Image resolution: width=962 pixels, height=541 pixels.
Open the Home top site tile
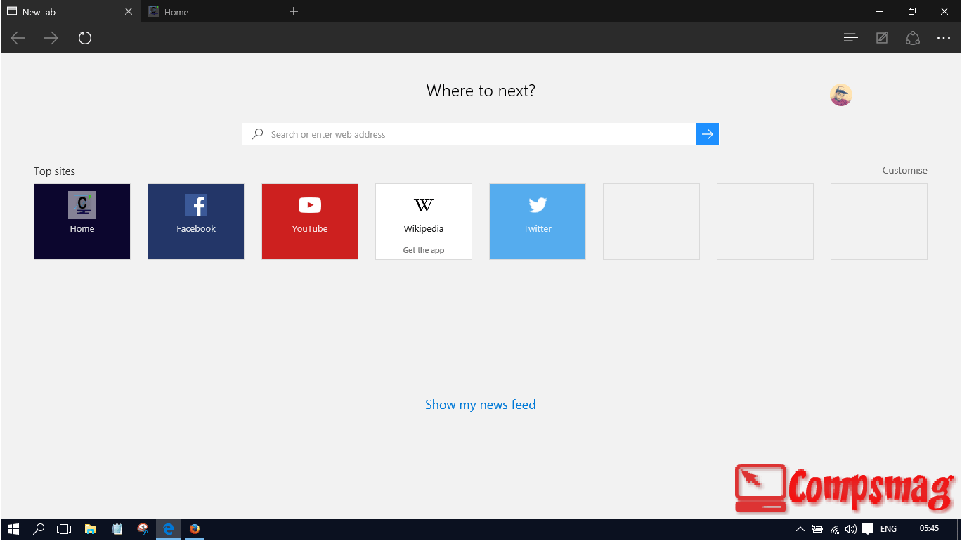pos(82,221)
